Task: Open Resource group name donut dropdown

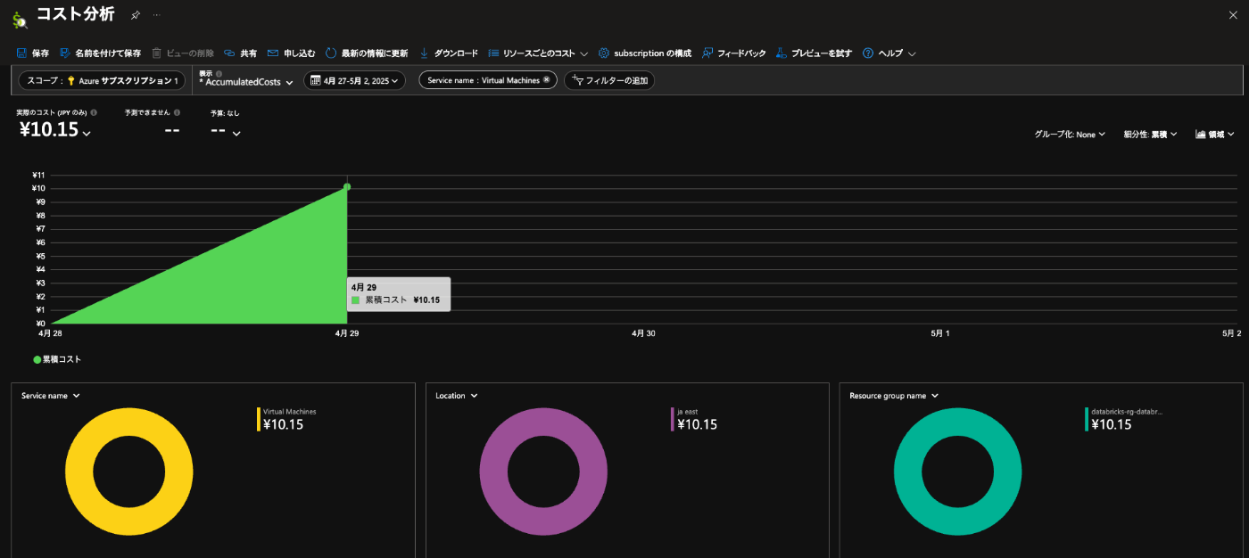Action: (894, 396)
